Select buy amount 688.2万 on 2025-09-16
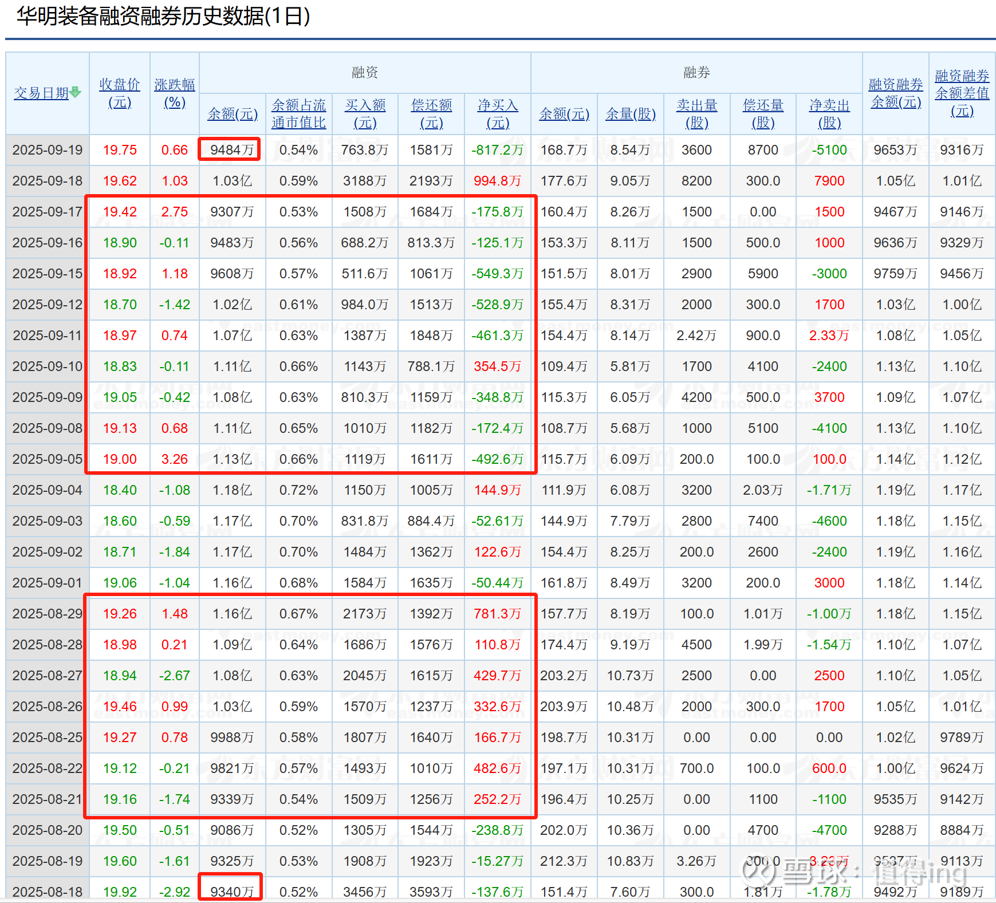The image size is (996, 903). click(x=365, y=243)
